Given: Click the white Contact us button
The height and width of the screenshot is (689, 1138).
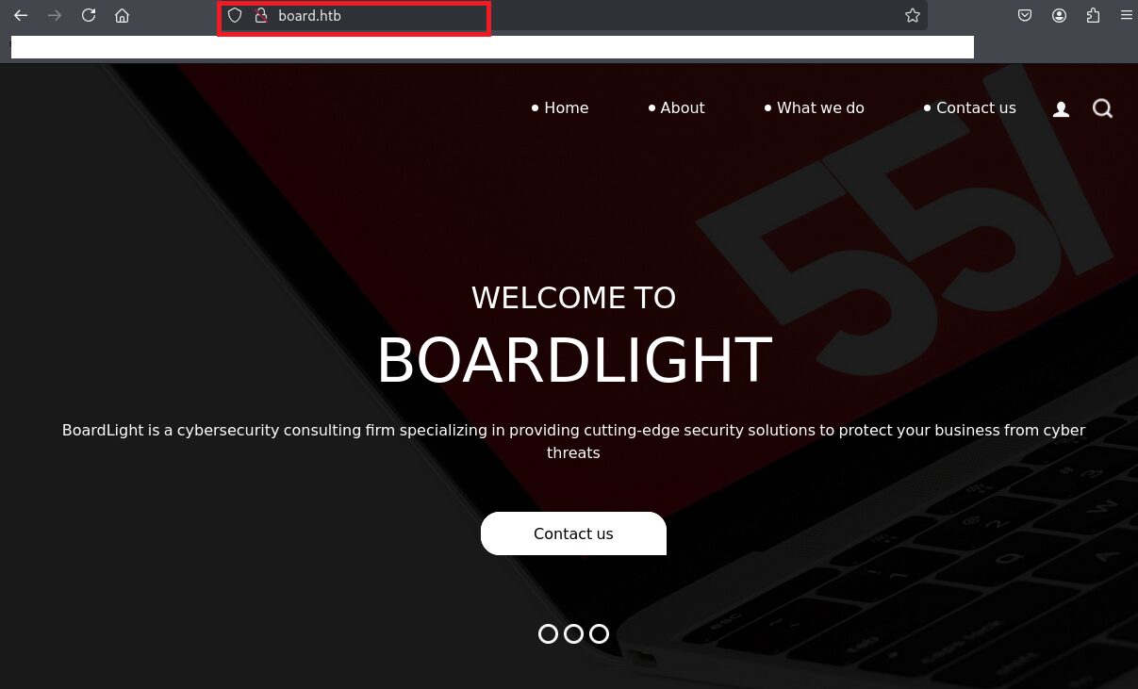Looking at the screenshot, I should 573,533.
